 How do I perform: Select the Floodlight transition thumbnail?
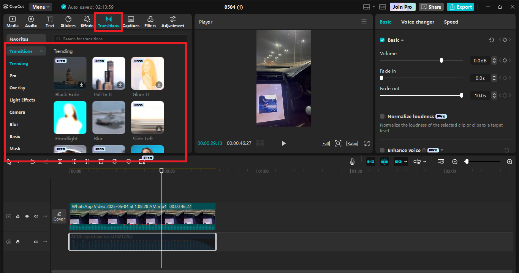(x=70, y=117)
